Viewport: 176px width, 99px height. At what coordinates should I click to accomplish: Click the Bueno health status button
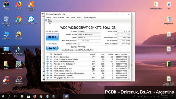pos(52,37)
